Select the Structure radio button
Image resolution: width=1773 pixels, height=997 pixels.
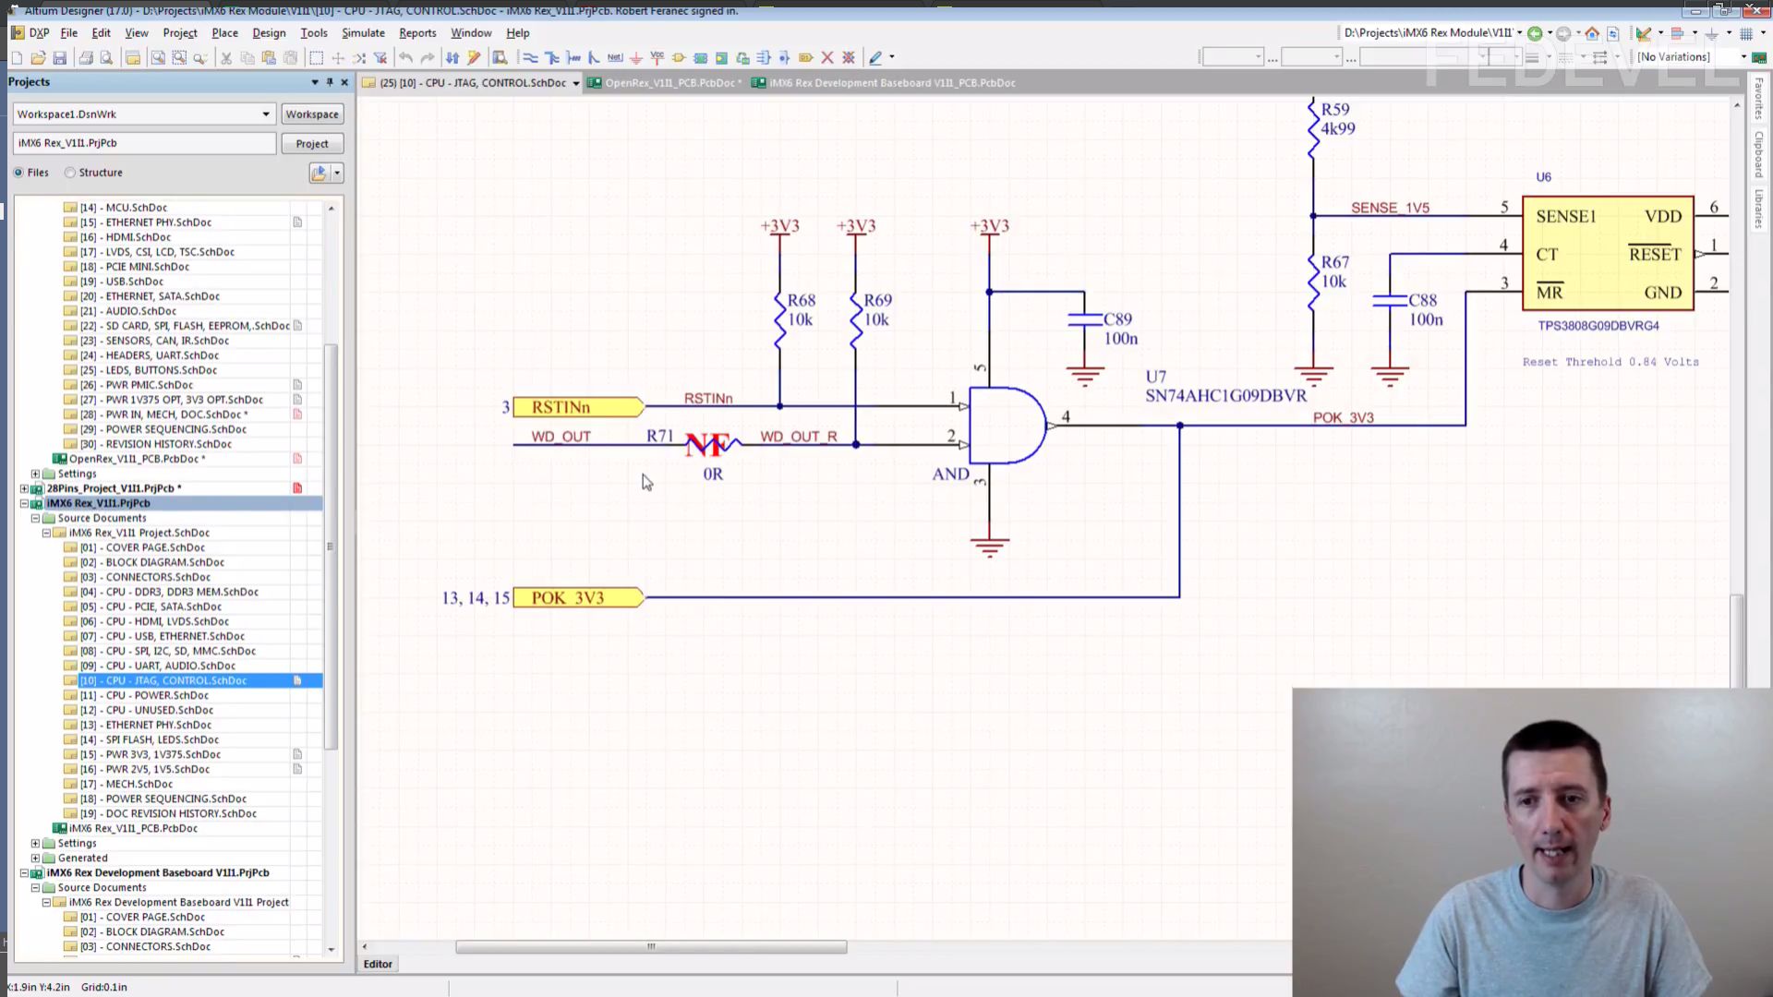pos(70,173)
